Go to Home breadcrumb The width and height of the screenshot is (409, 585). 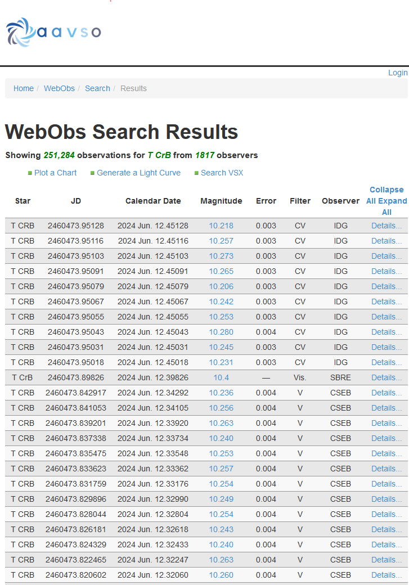(x=24, y=88)
